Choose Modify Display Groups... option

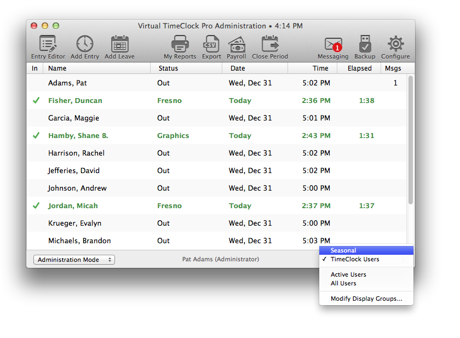[x=366, y=299]
